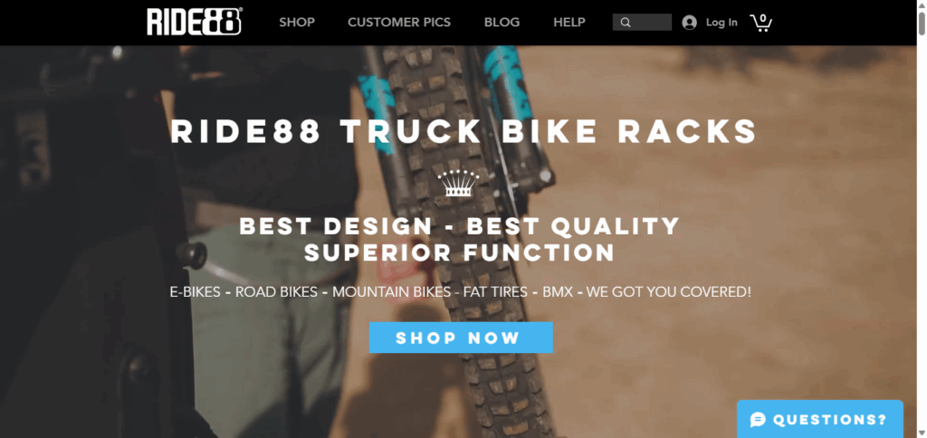Click the Log In text link
This screenshot has width=927, height=438.
(x=722, y=23)
